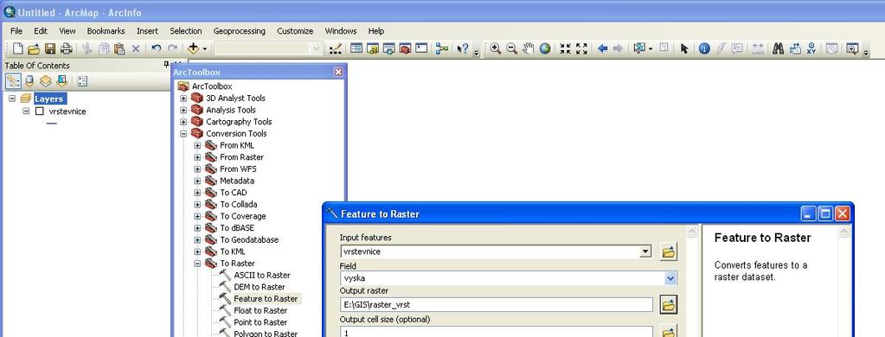This screenshot has height=337, width=885.
Task: Open Table Of Contents options
Action: [82, 81]
